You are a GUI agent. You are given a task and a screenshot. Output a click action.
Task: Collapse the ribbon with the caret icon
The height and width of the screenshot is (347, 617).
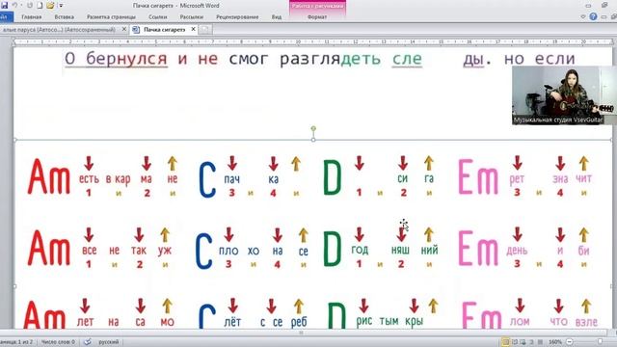click(x=583, y=17)
